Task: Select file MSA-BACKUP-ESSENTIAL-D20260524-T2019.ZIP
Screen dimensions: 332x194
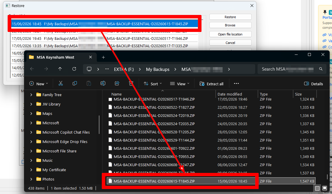Action: coord(154,116)
